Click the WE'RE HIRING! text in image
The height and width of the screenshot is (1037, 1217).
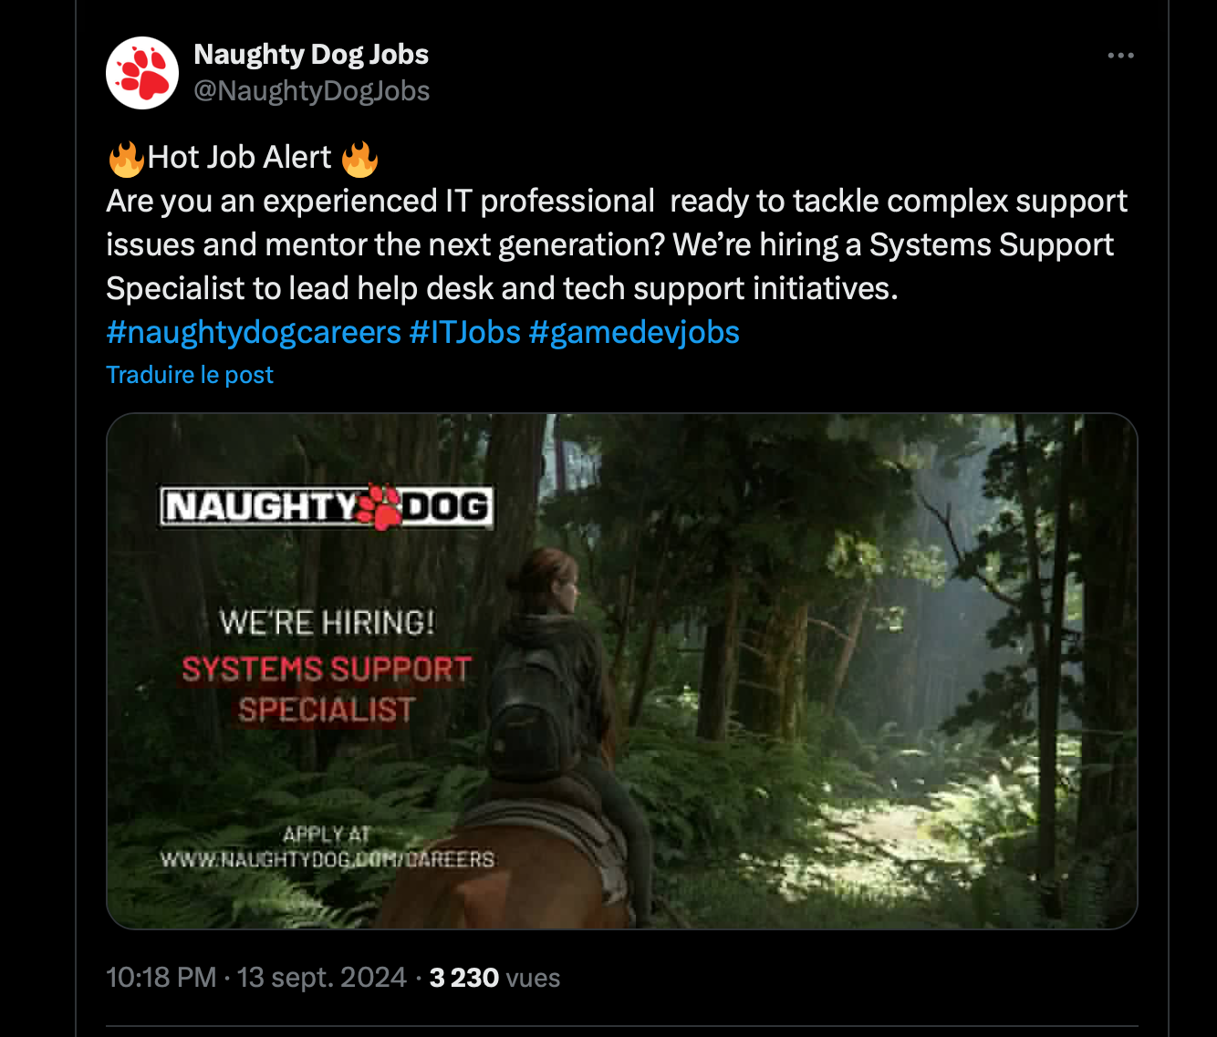[327, 623]
